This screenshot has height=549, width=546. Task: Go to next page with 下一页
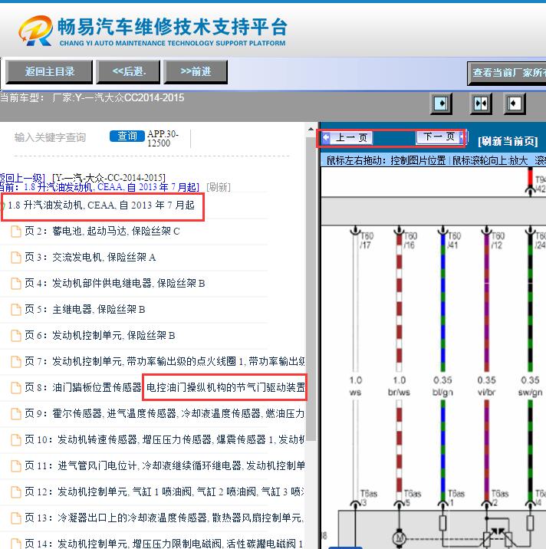441,137
